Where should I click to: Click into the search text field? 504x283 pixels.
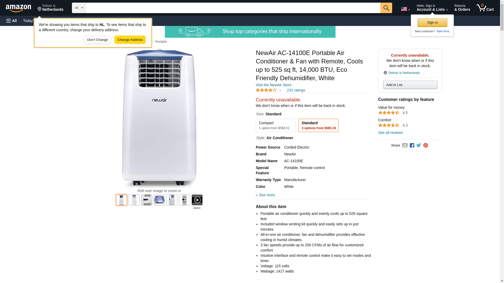(x=233, y=8)
